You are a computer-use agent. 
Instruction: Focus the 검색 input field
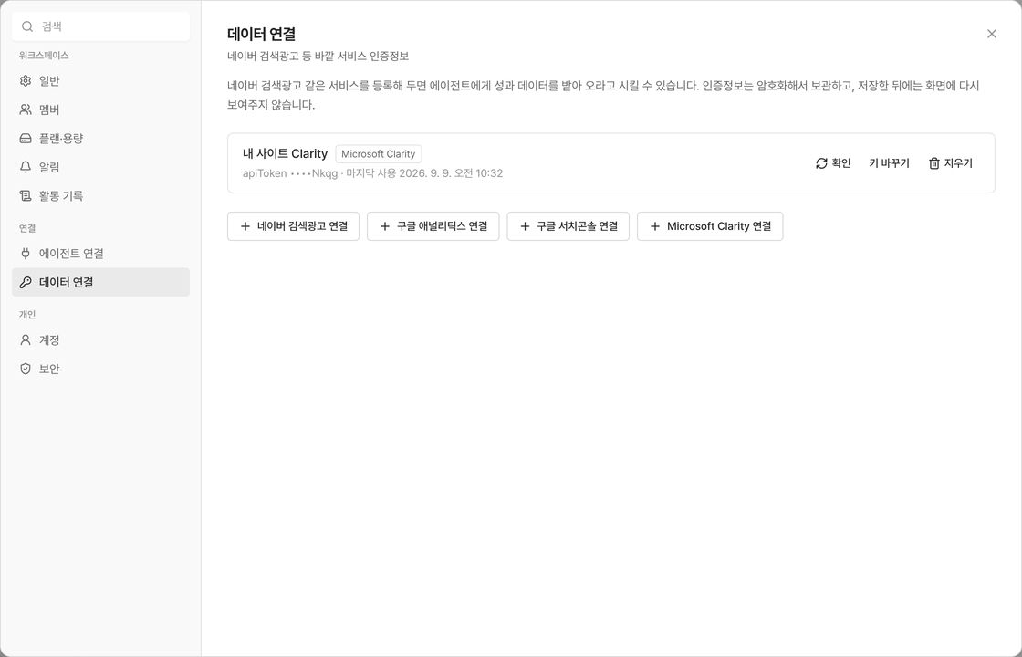101,26
